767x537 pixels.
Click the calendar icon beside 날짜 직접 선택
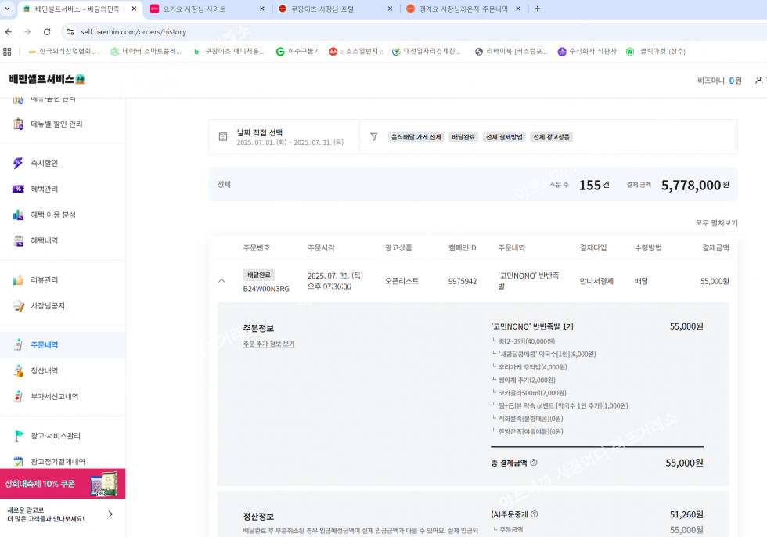(x=223, y=136)
